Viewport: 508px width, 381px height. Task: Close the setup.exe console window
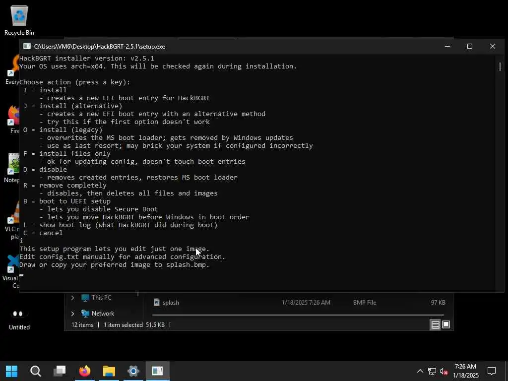pyautogui.click(x=493, y=46)
